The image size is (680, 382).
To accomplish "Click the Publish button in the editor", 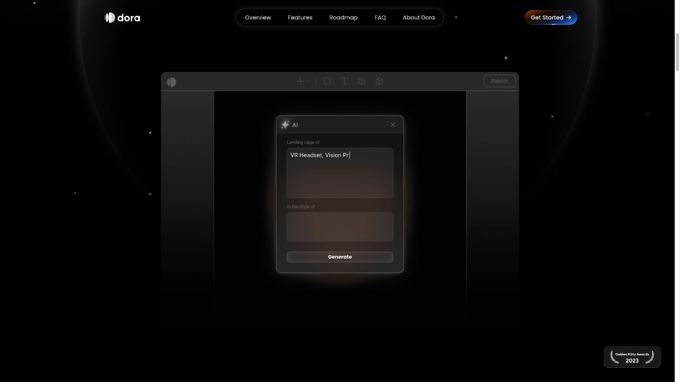I will click(x=499, y=81).
